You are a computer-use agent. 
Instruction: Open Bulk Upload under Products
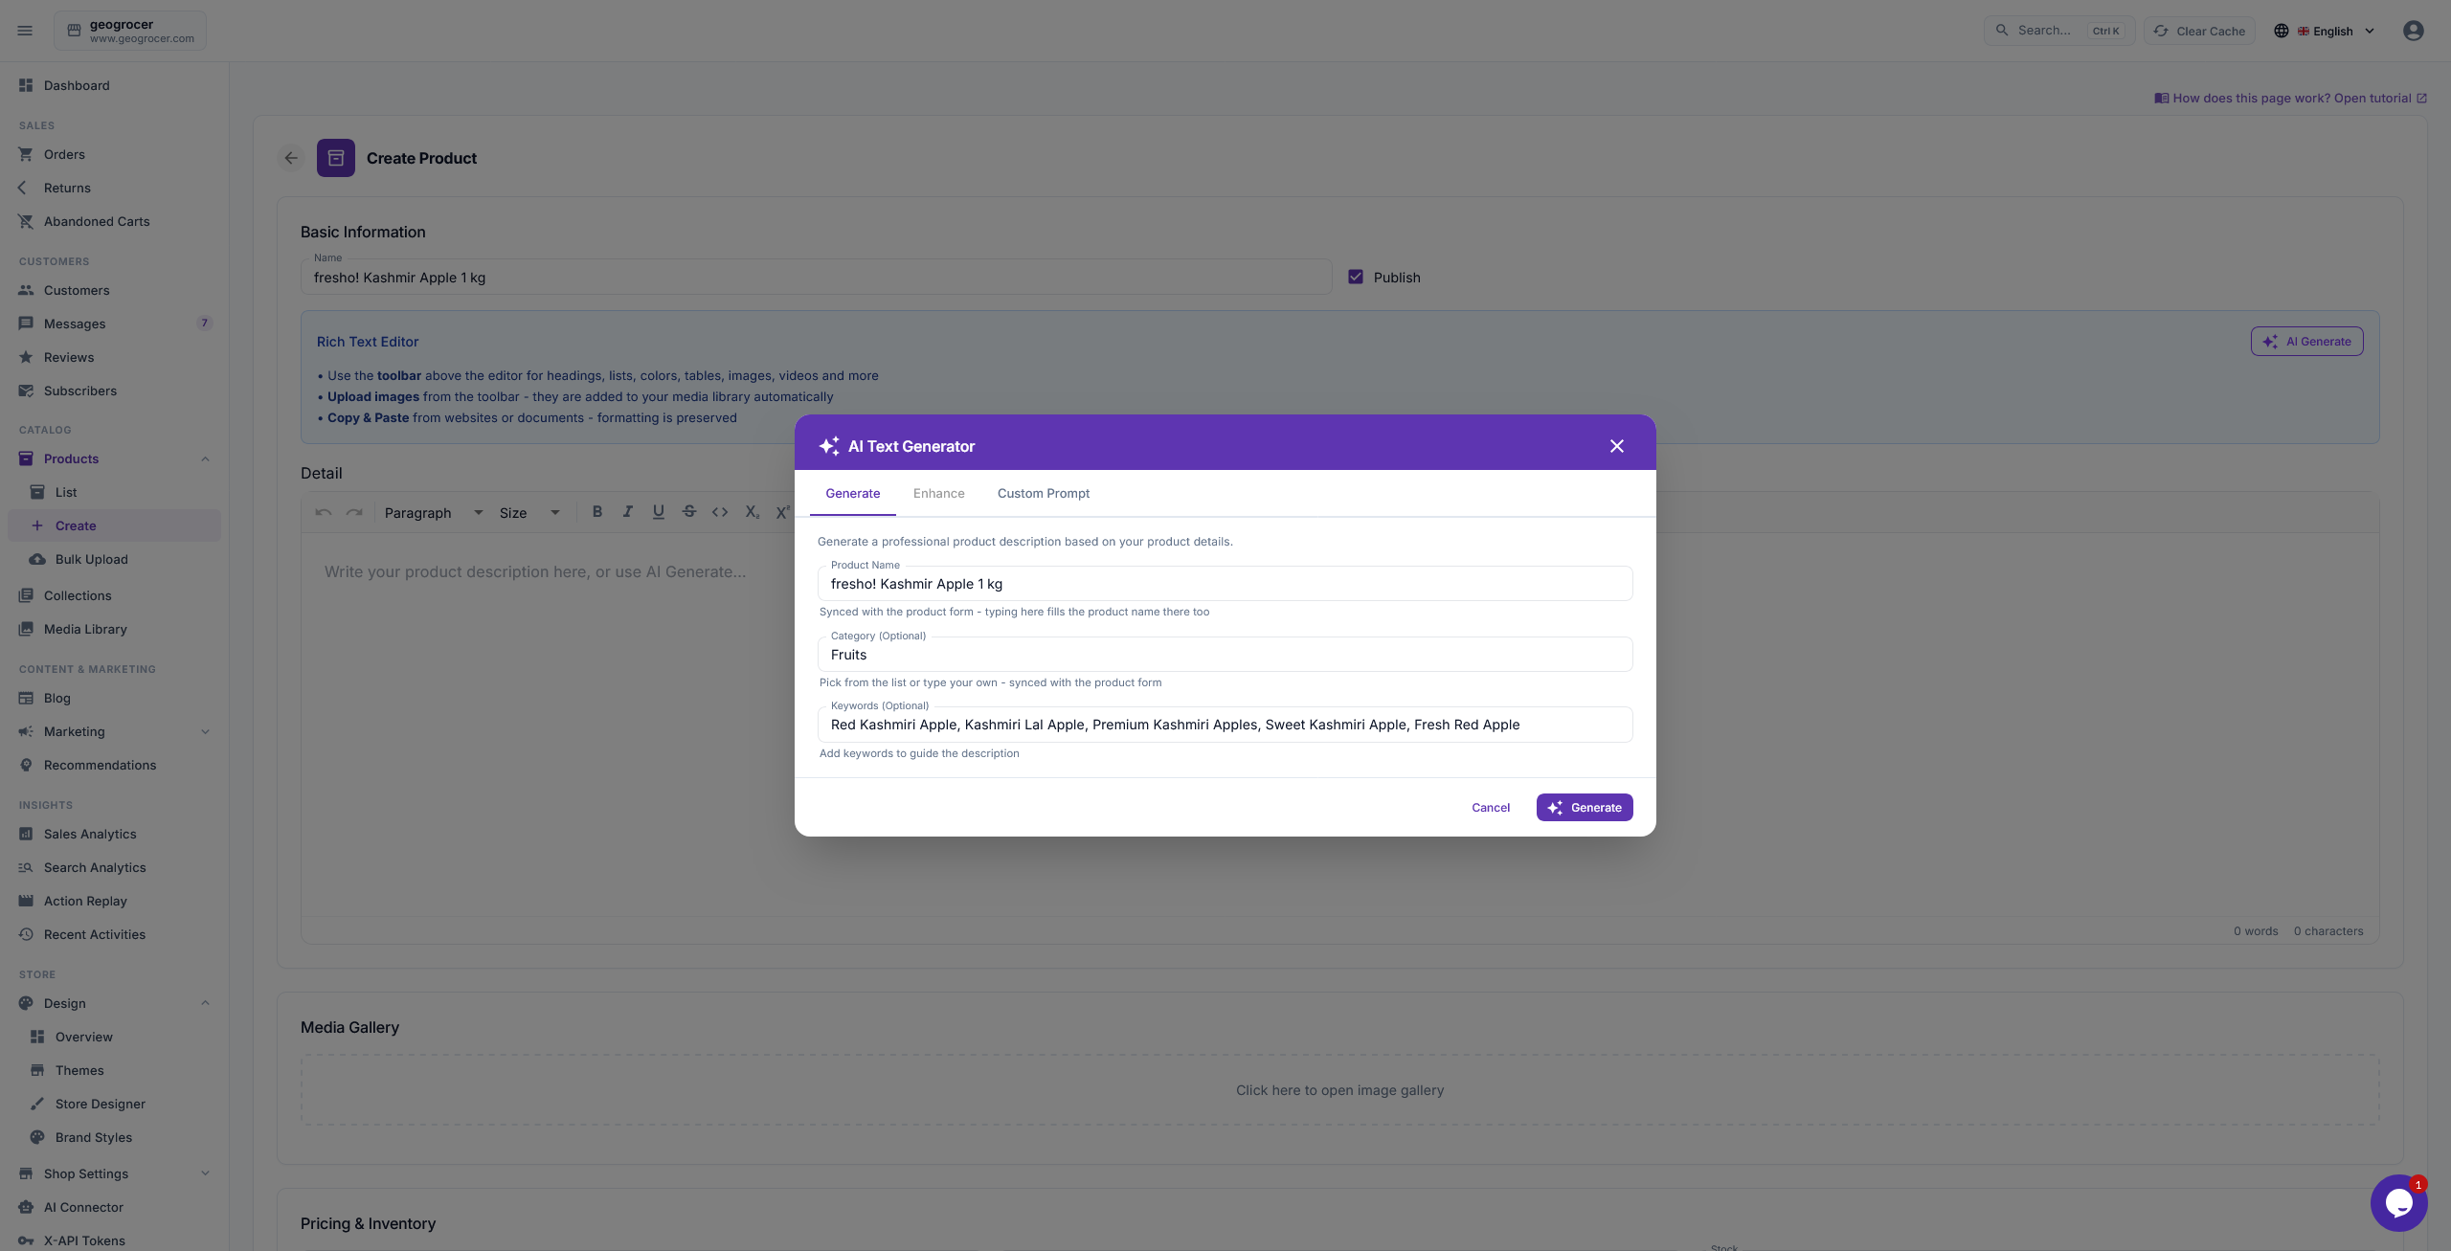[x=114, y=559]
